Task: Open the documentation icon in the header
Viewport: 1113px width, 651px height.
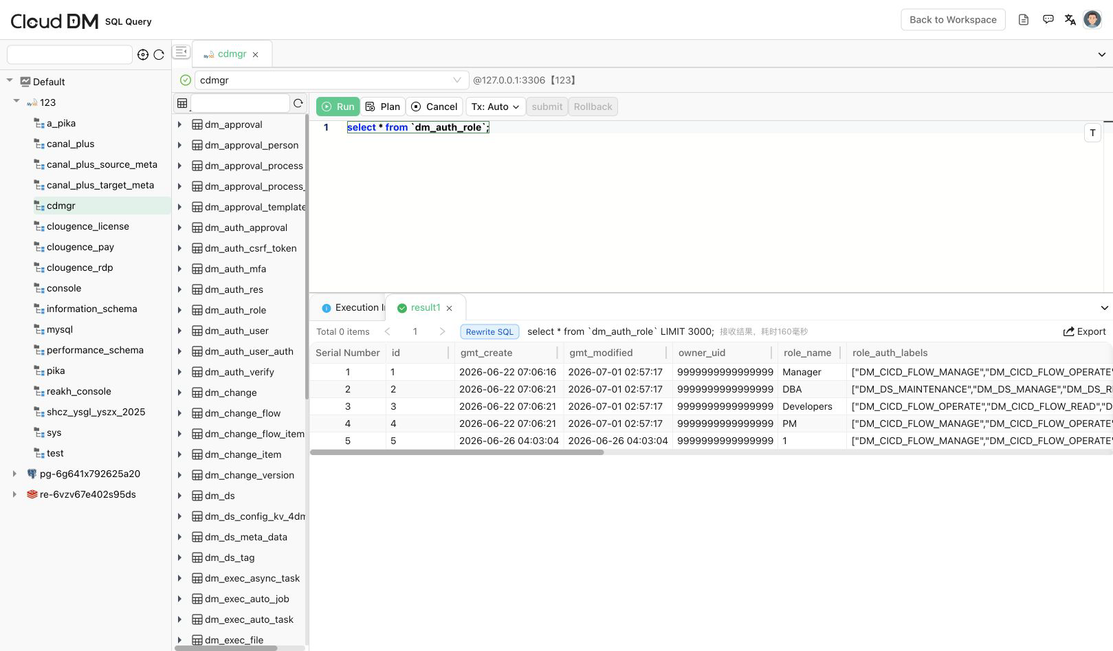Action: tap(1024, 19)
